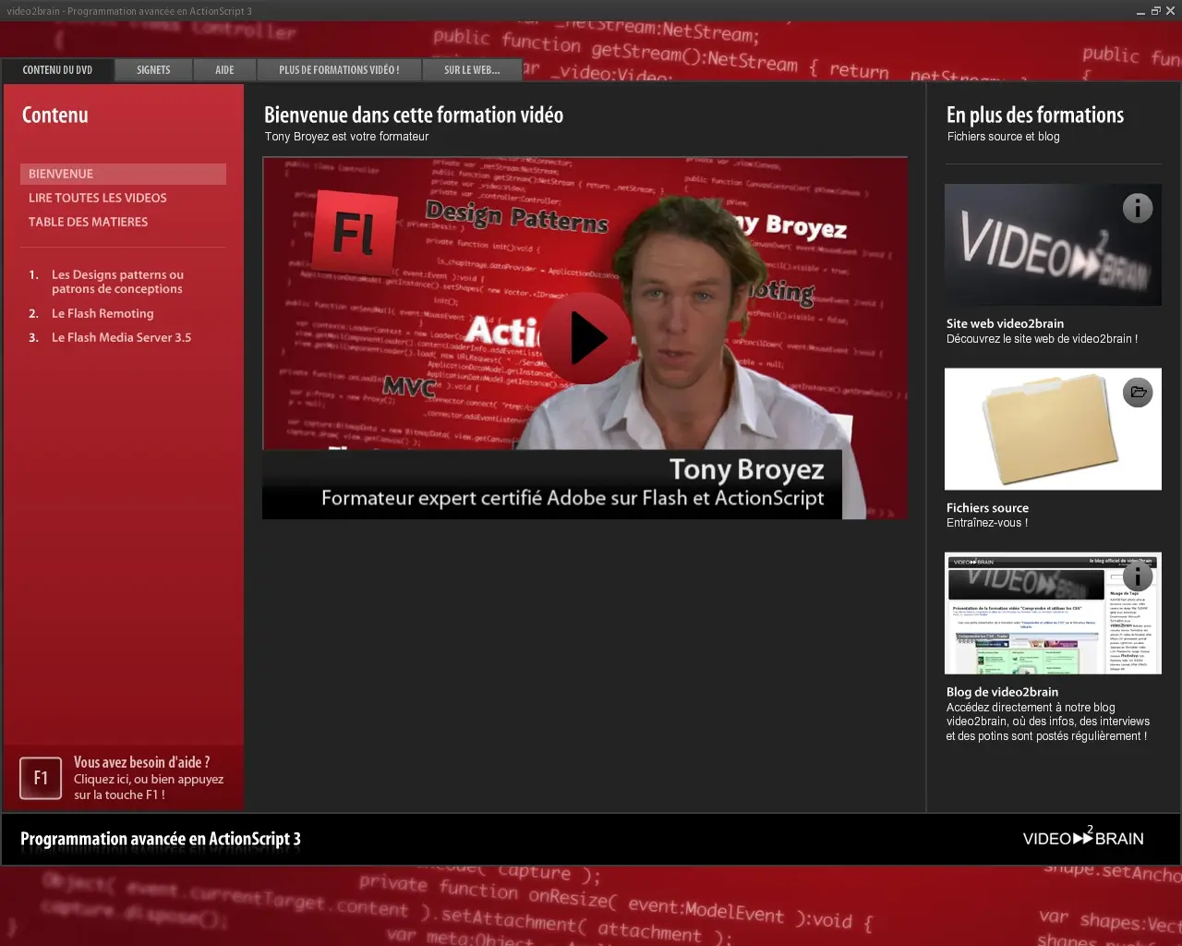Click the Tony Broyez est votre formateur subtitle
This screenshot has width=1182, height=946.
346,137
